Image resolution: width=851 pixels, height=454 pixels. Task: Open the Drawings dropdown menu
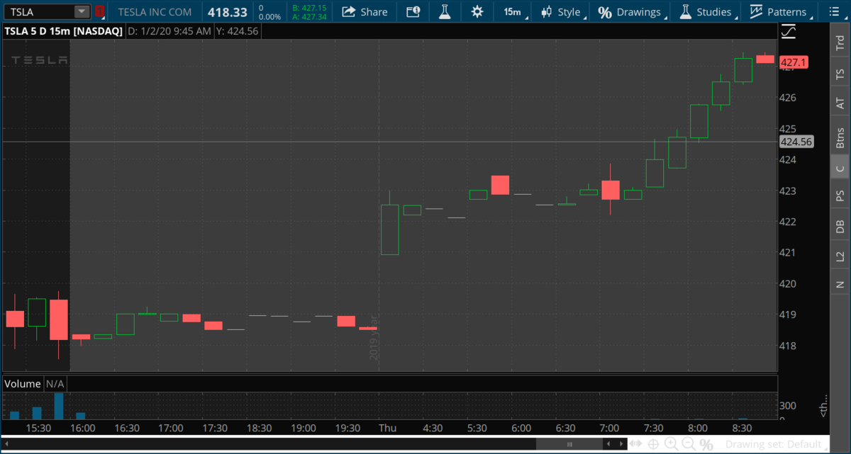(x=630, y=12)
